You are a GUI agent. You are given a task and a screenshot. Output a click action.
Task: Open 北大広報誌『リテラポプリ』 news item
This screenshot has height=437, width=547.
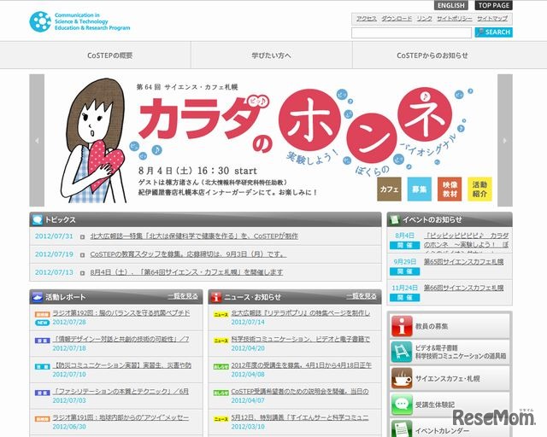[x=301, y=313]
